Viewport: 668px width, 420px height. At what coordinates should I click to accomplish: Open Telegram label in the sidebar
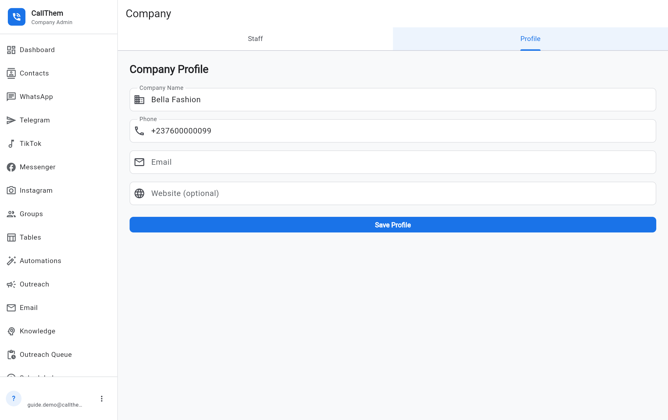tap(35, 120)
